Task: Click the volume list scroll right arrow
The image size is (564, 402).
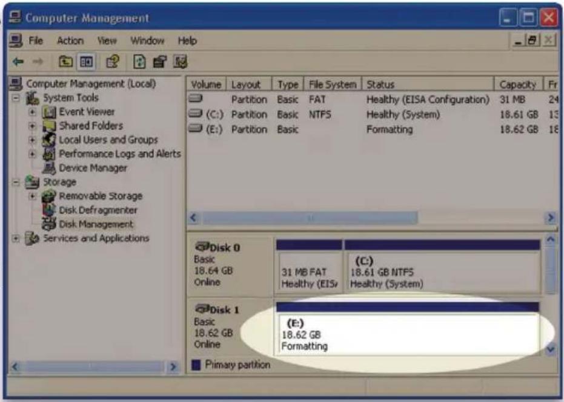Action: point(550,218)
